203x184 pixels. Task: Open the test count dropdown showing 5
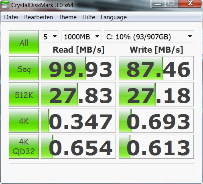[50, 37]
